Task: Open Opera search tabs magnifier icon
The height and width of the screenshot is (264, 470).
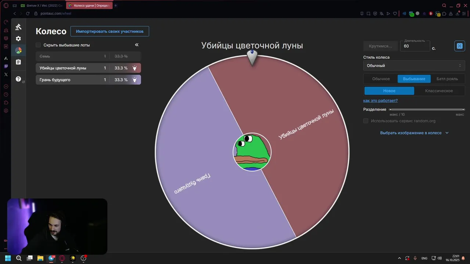Action: tap(444, 5)
